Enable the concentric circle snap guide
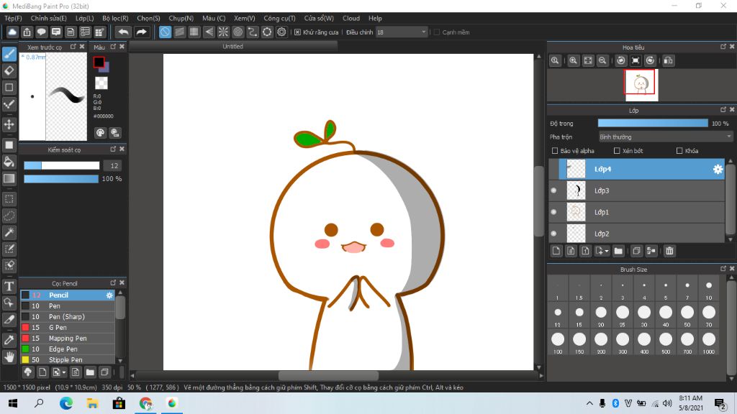The height and width of the screenshot is (414, 737). pyautogui.click(x=238, y=32)
